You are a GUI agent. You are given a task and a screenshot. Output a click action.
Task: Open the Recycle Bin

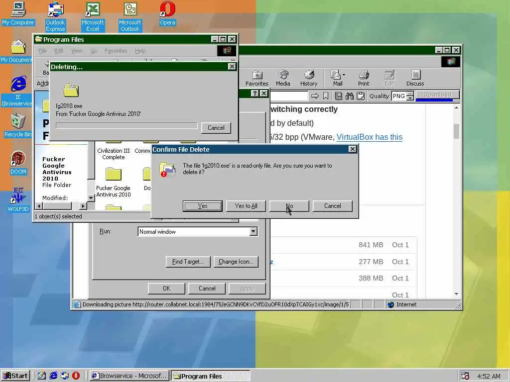(x=18, y=125)
